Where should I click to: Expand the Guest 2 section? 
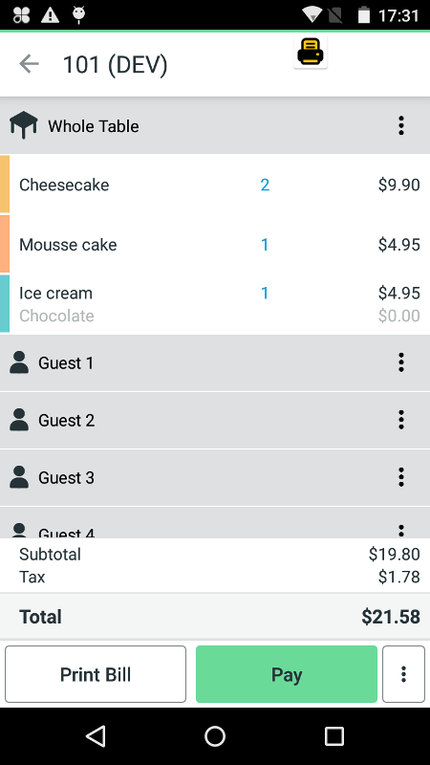pyautogui.click(x=215, y=420)
